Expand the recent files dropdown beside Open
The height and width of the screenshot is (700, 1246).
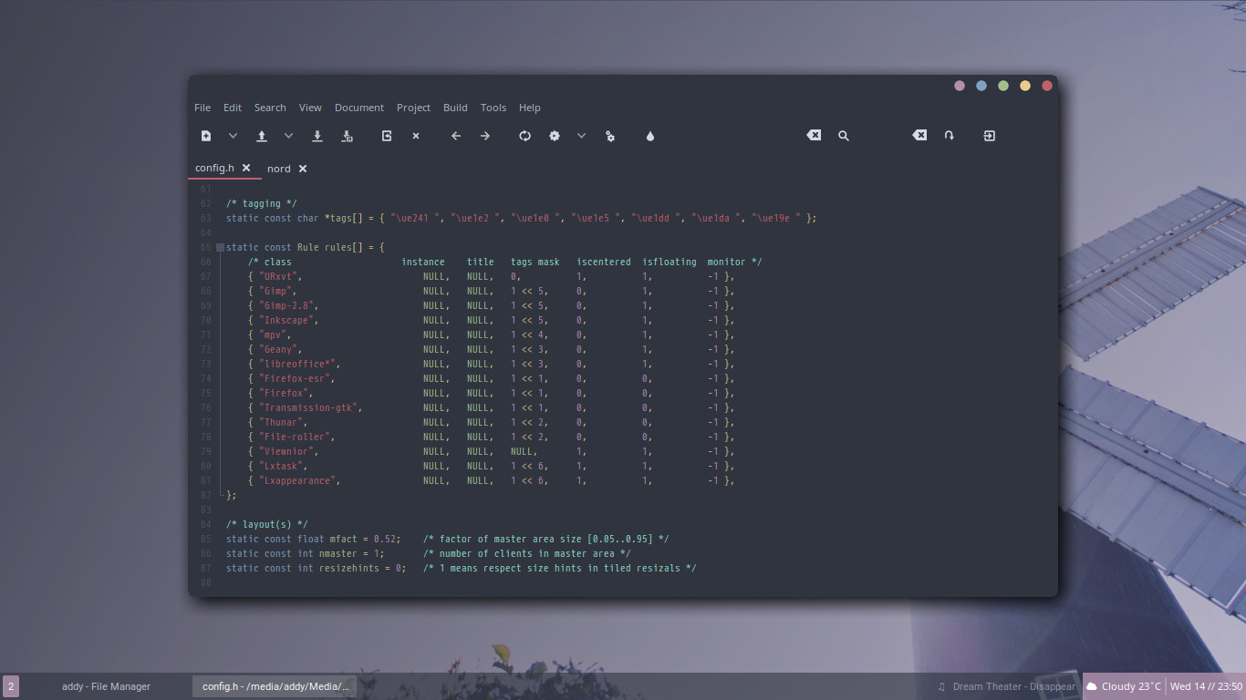coord(288,136)
